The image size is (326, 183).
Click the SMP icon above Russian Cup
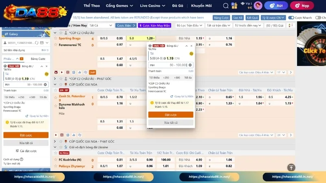point(92,72)
